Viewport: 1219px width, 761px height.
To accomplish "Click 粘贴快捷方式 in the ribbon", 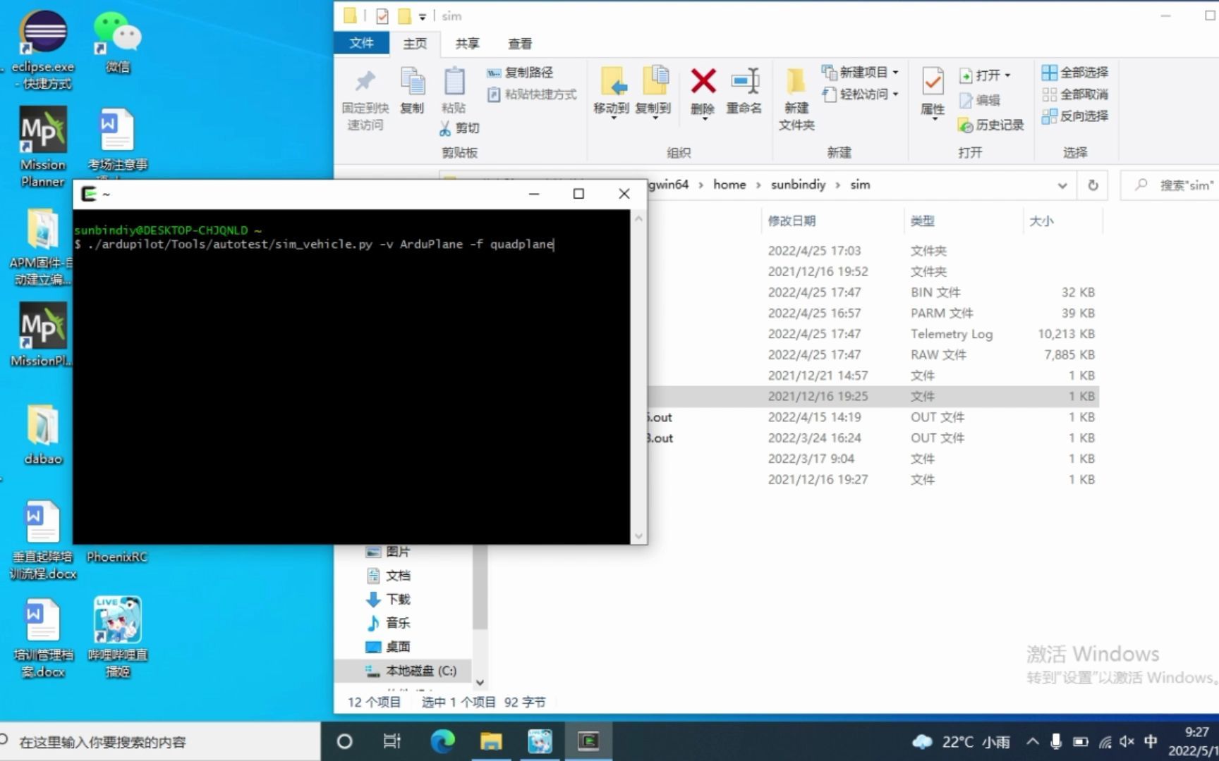I will pyautogui.click(x=532, y=94).
